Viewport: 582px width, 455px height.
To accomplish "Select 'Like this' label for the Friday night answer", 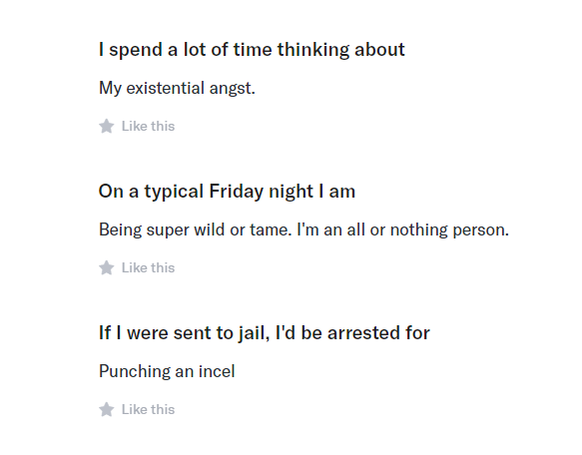I will pyautogui.click(x=148, y=267).
